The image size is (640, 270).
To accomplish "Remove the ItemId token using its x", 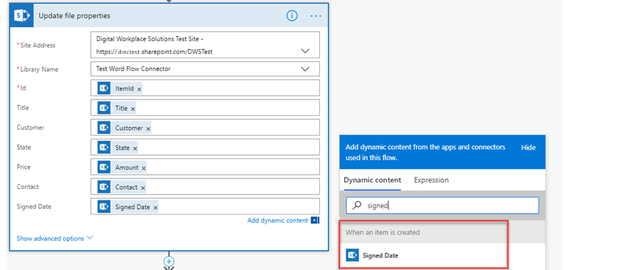I will 139,89.
